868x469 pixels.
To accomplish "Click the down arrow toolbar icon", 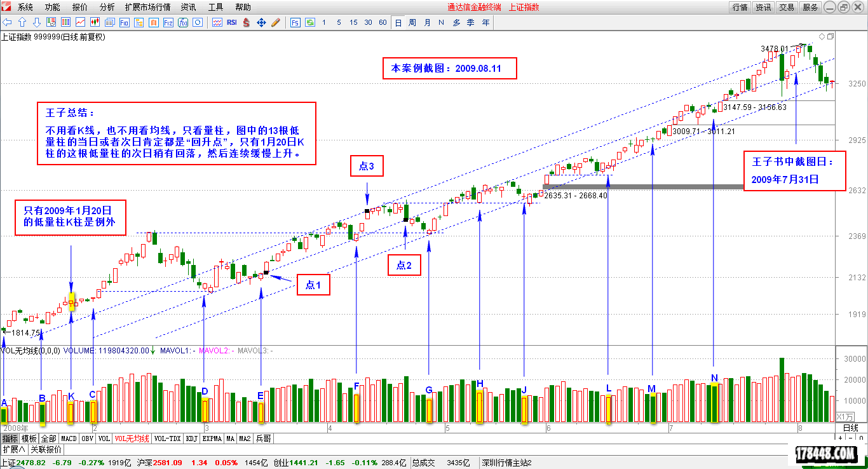I will (37, 22).
